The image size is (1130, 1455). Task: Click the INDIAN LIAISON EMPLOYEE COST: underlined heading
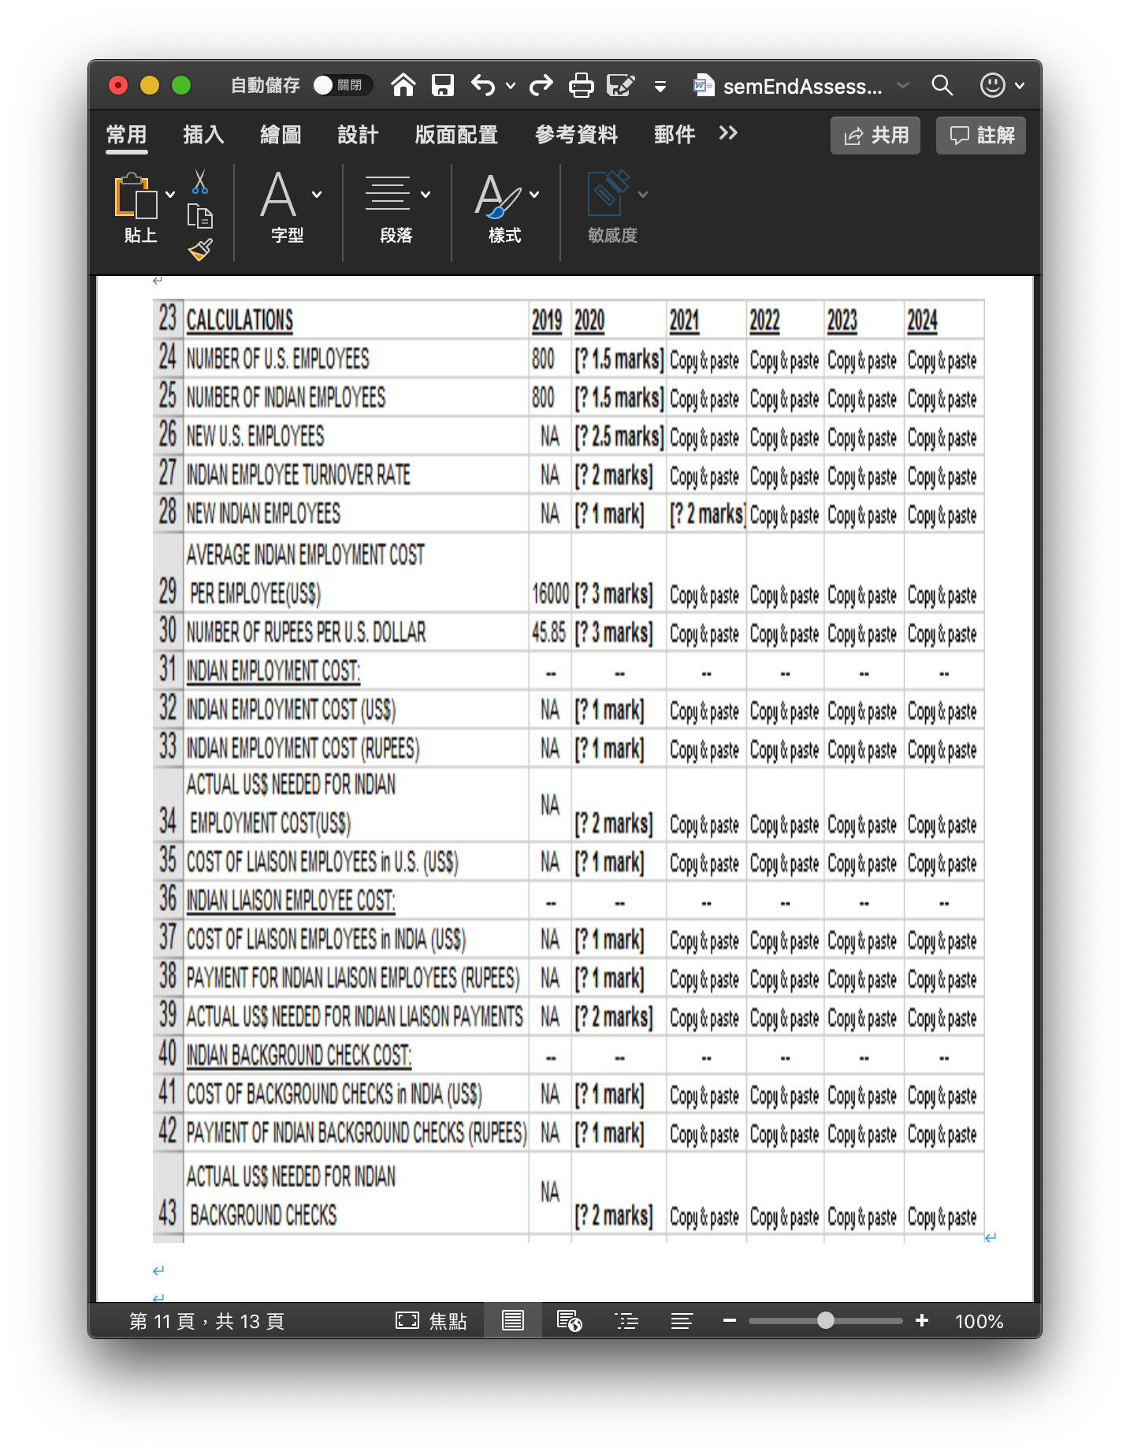click(291, 900)
